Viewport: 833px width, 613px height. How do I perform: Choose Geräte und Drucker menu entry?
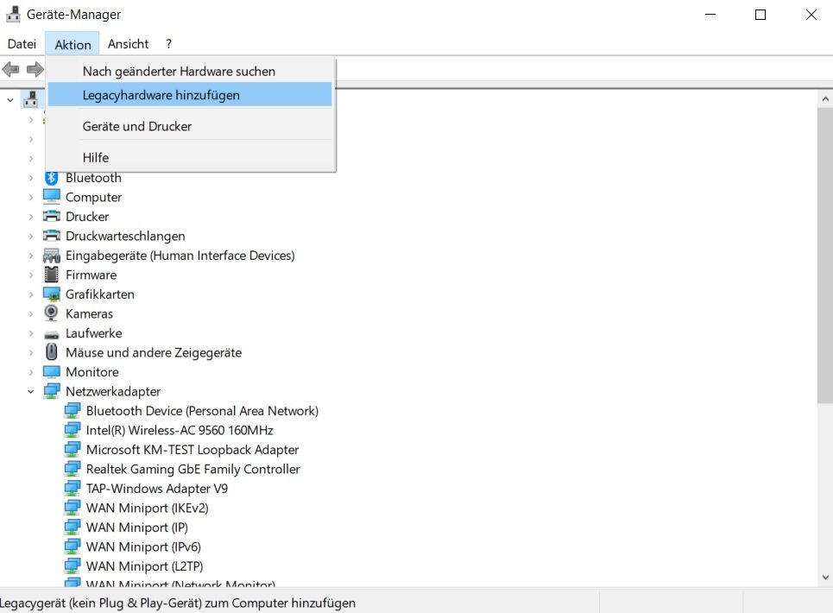coord(190,126)
